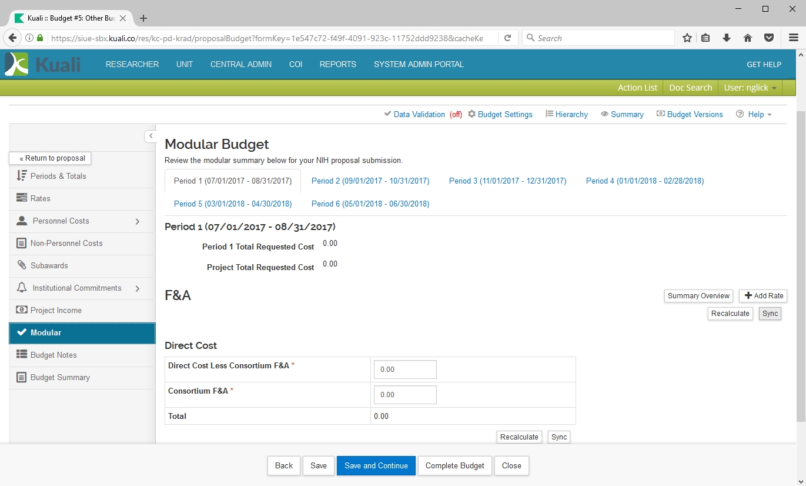Screen dimensions: 806x486
Task: Click the Add Rate button
Action: point(762,296)
